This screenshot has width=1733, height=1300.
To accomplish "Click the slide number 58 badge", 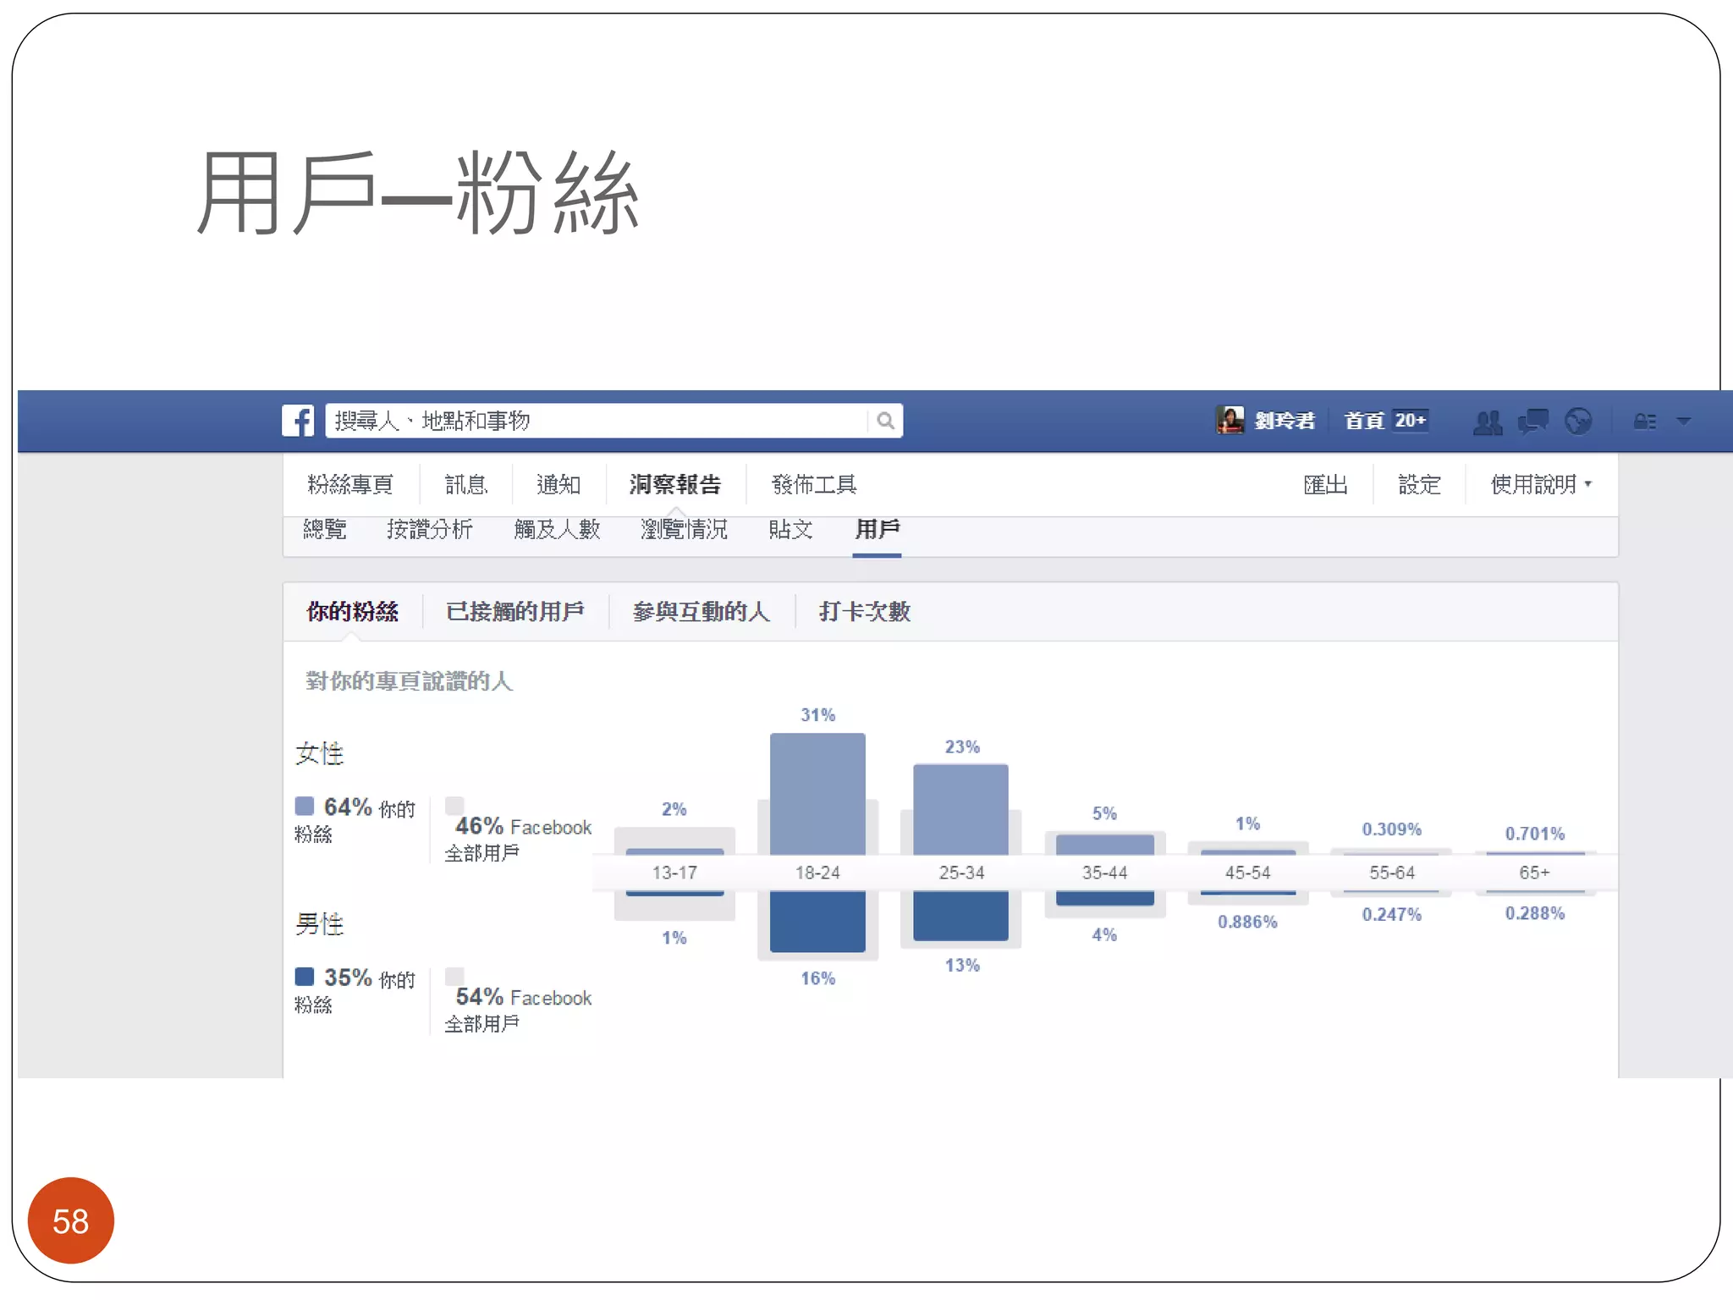I will (x=71, y=1220).
